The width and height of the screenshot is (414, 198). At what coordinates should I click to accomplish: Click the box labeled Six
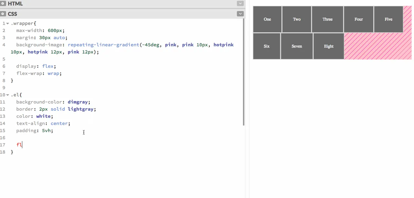click(267, 46)
